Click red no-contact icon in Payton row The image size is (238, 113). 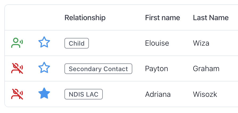pos(17,68)
